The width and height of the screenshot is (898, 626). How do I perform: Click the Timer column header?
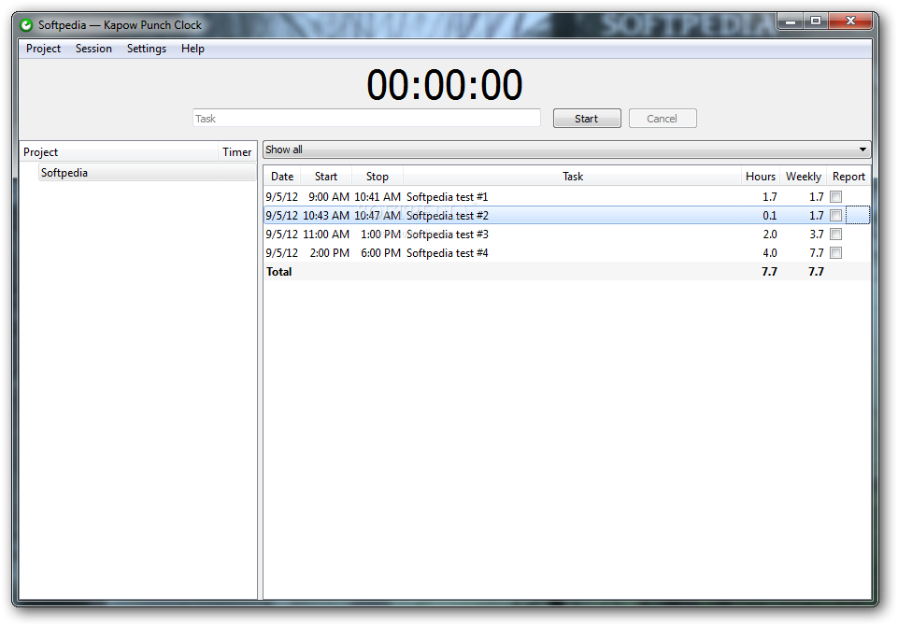click(237, 152)
